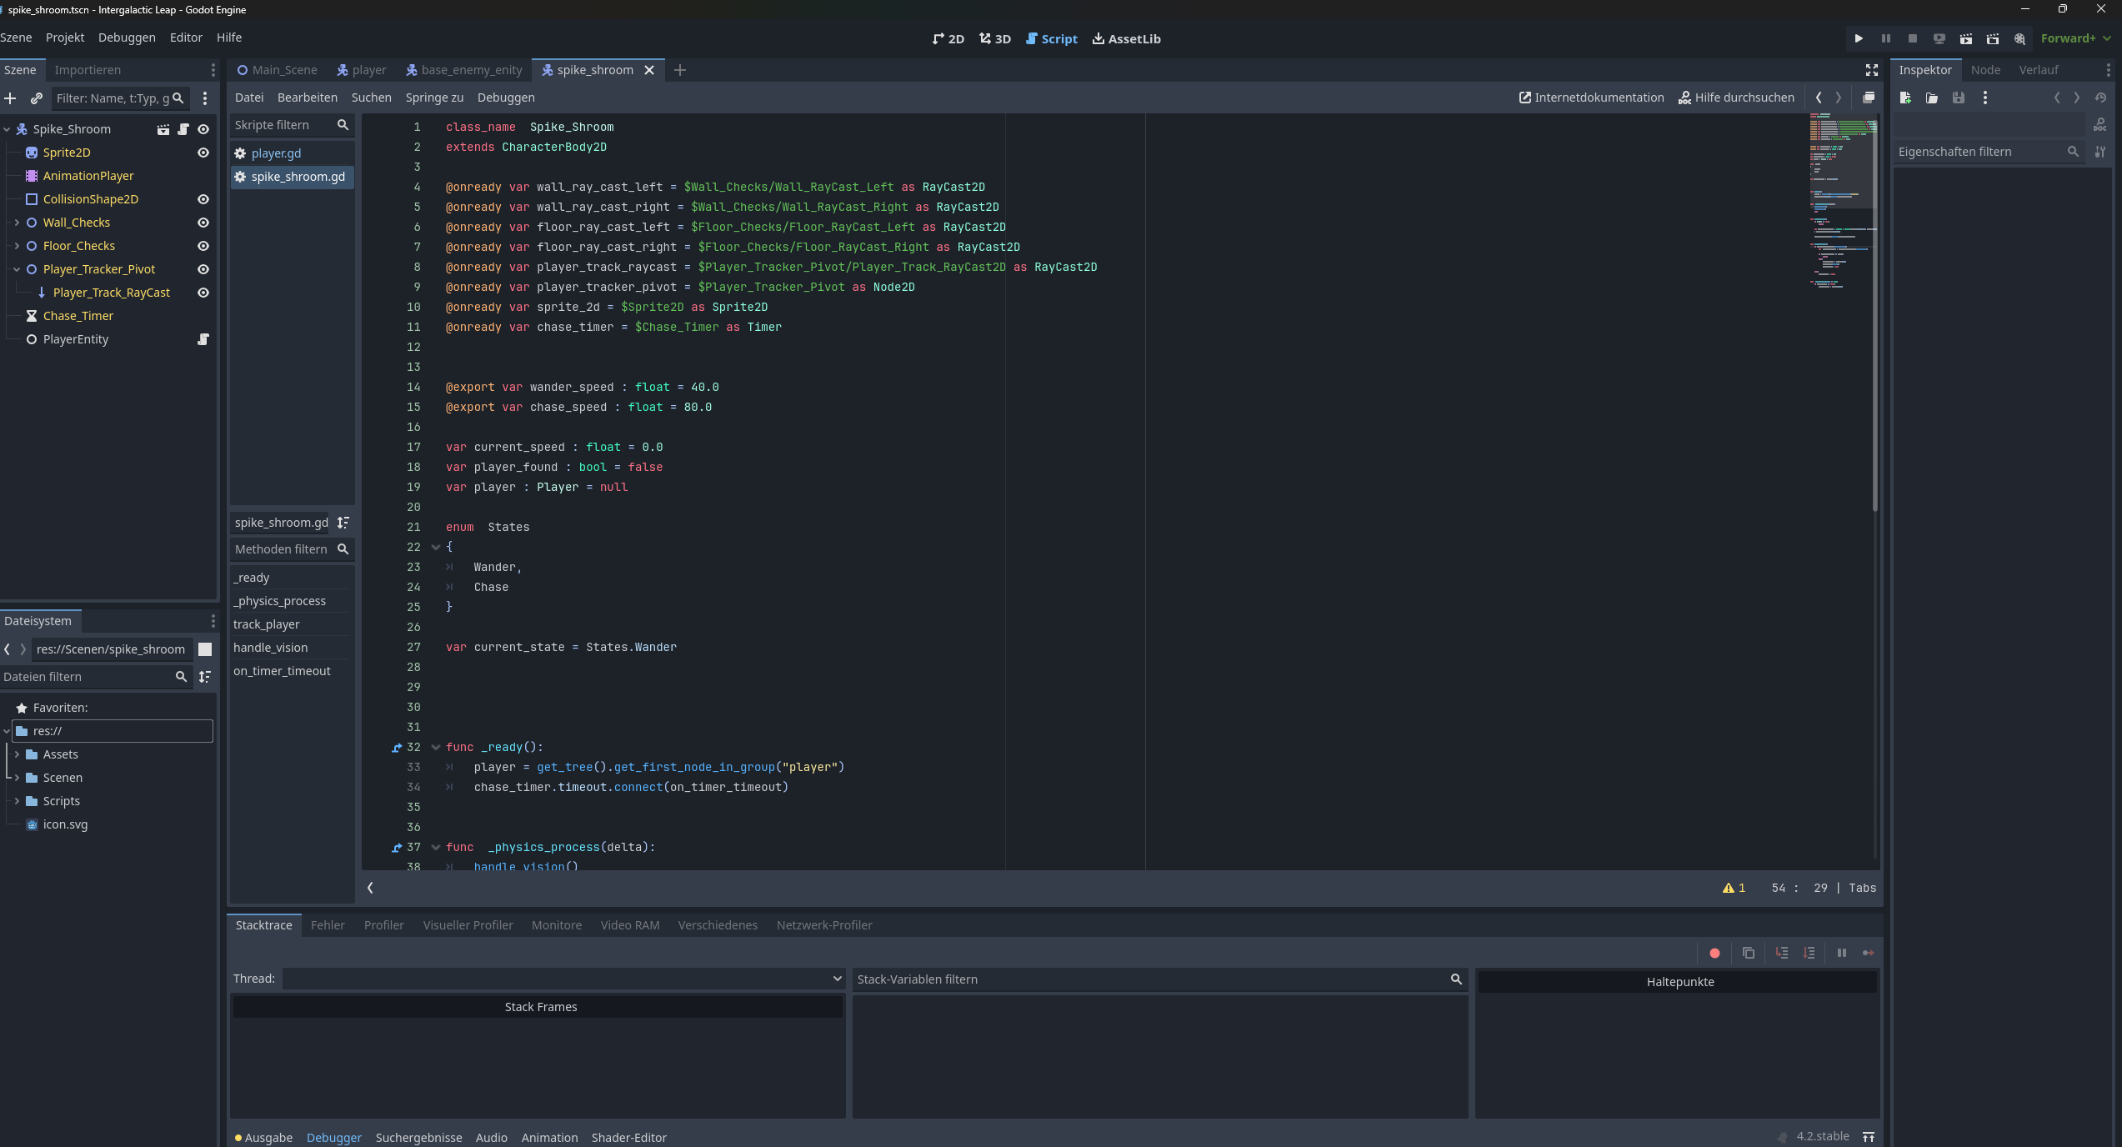Click the instantiate child scene link icon

[x=37, y=98]
